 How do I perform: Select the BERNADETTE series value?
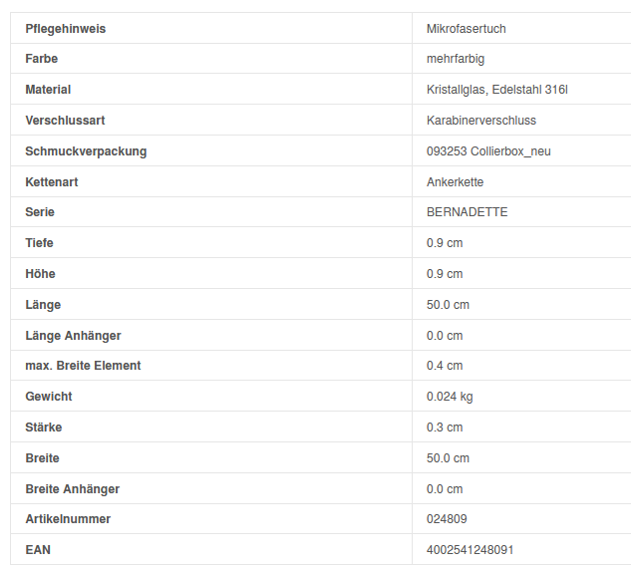coord(467,212)
